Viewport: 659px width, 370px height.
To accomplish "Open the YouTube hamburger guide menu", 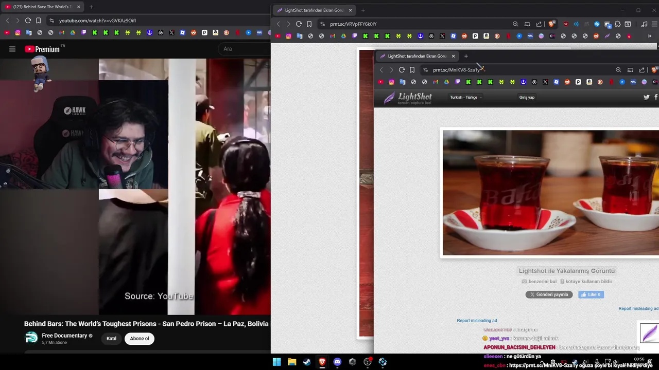I will tap(12, 49).
